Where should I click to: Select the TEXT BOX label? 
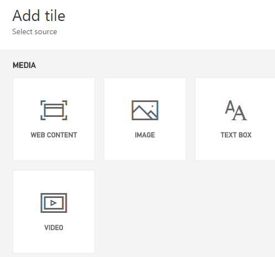click(x=236, y=135)
